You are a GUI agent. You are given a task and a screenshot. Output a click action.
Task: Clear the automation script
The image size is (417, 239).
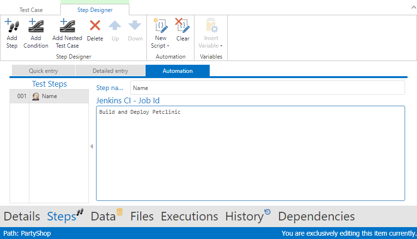click(x=183, y=26)
